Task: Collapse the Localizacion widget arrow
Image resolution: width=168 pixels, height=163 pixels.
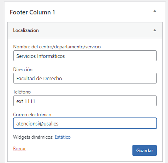Action: (x=155, y=30)
